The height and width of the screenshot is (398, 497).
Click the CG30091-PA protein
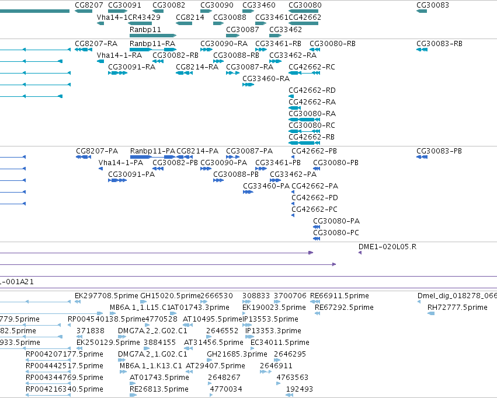click(x=117, y=180)
